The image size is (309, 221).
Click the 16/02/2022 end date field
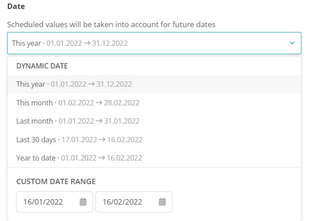point(134,202)
